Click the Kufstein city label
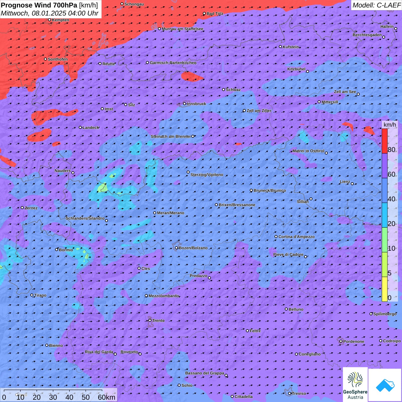The image size is (402, 402). point(291,47)
